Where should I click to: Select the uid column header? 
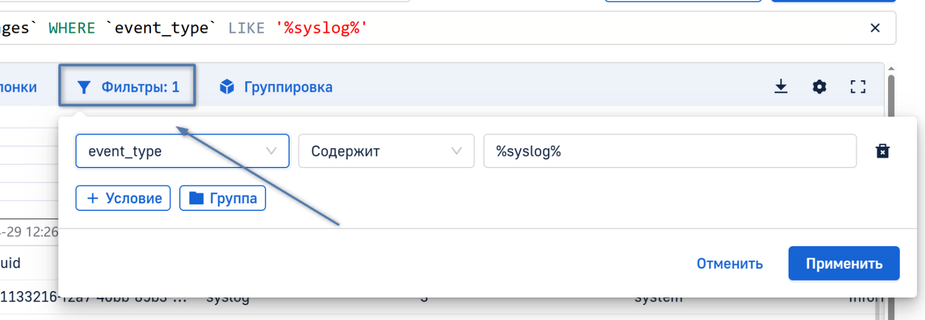click(10, 263)
